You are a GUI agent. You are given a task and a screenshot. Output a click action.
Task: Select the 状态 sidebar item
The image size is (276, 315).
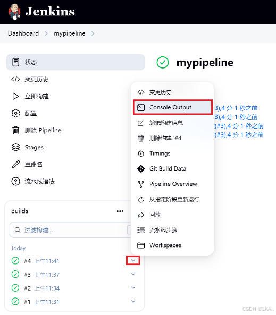76,62
